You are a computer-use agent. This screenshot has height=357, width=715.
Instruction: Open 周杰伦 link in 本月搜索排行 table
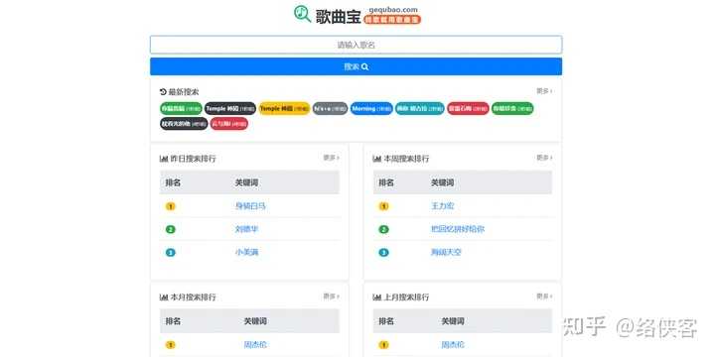[255, 345]
